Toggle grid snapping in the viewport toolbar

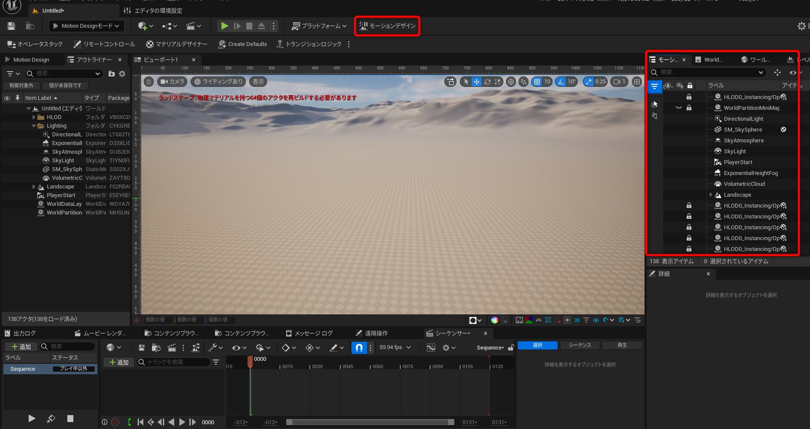click(x=538, y=82)
